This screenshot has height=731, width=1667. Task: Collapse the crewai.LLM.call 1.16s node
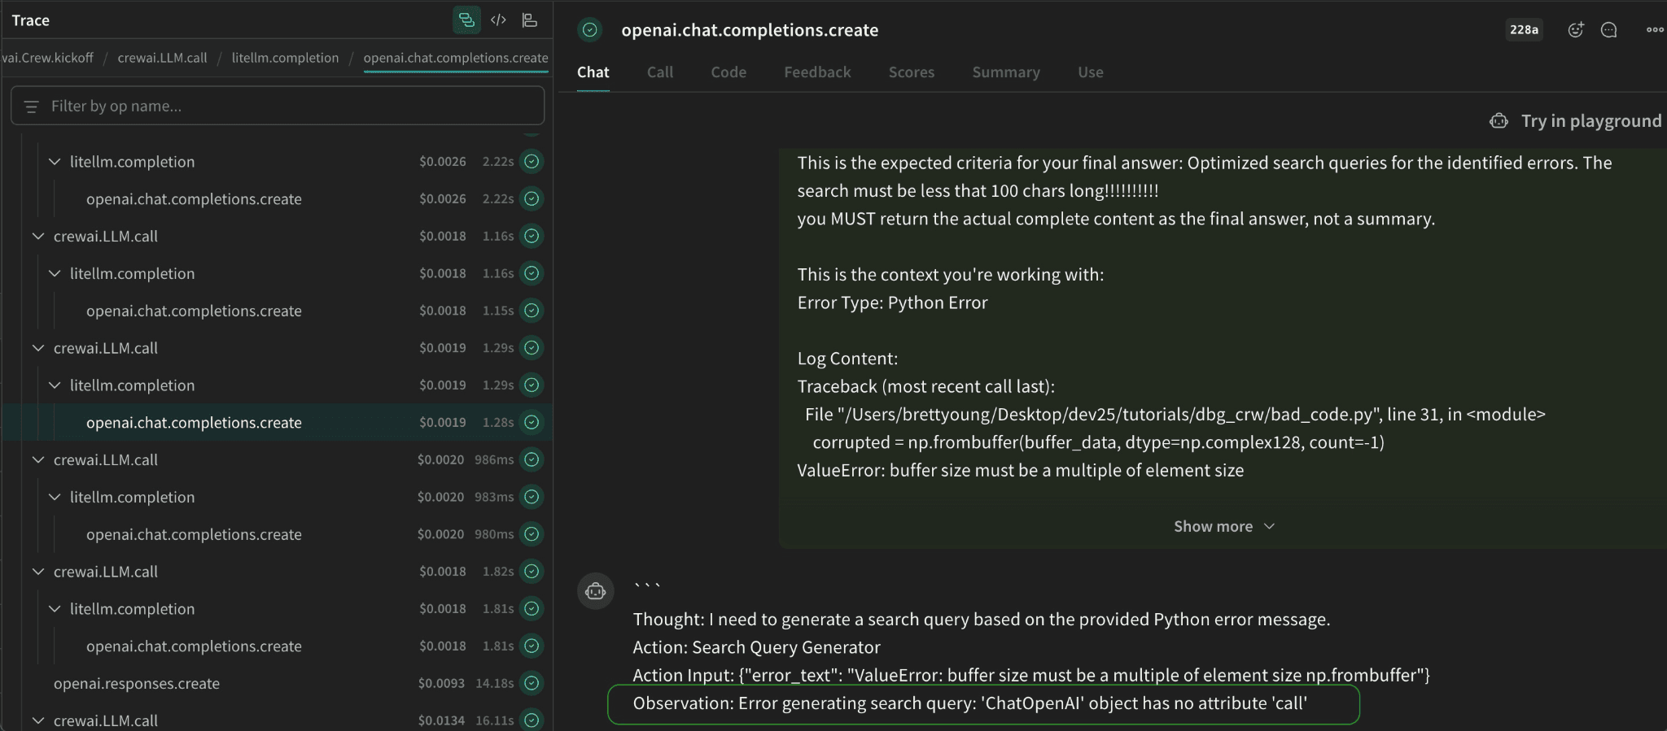pos(38,236)
